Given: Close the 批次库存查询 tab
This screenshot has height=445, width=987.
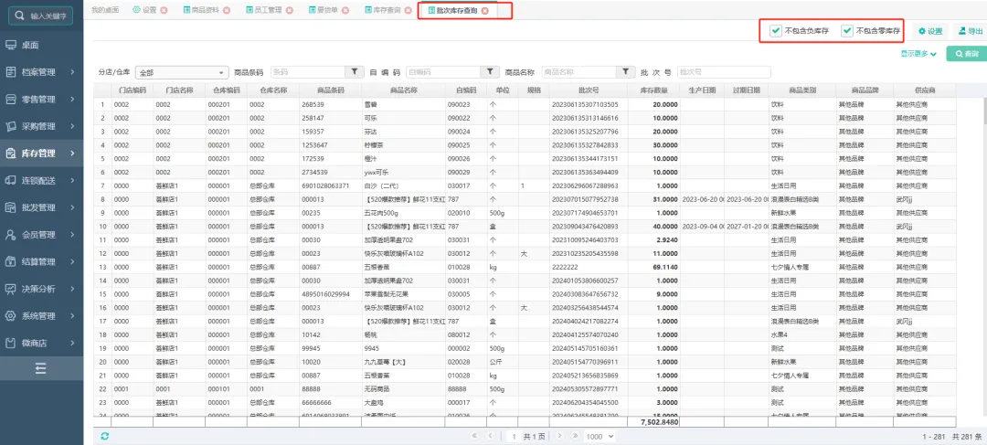Looking at the screenshot, I should click(485, 11).
